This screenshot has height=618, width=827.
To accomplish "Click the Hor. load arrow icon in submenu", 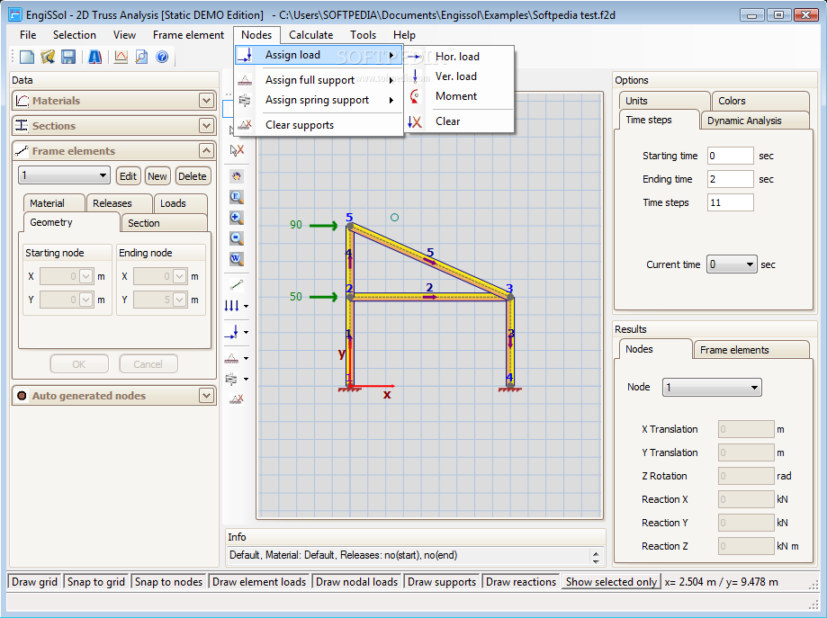I will point(415,57).
